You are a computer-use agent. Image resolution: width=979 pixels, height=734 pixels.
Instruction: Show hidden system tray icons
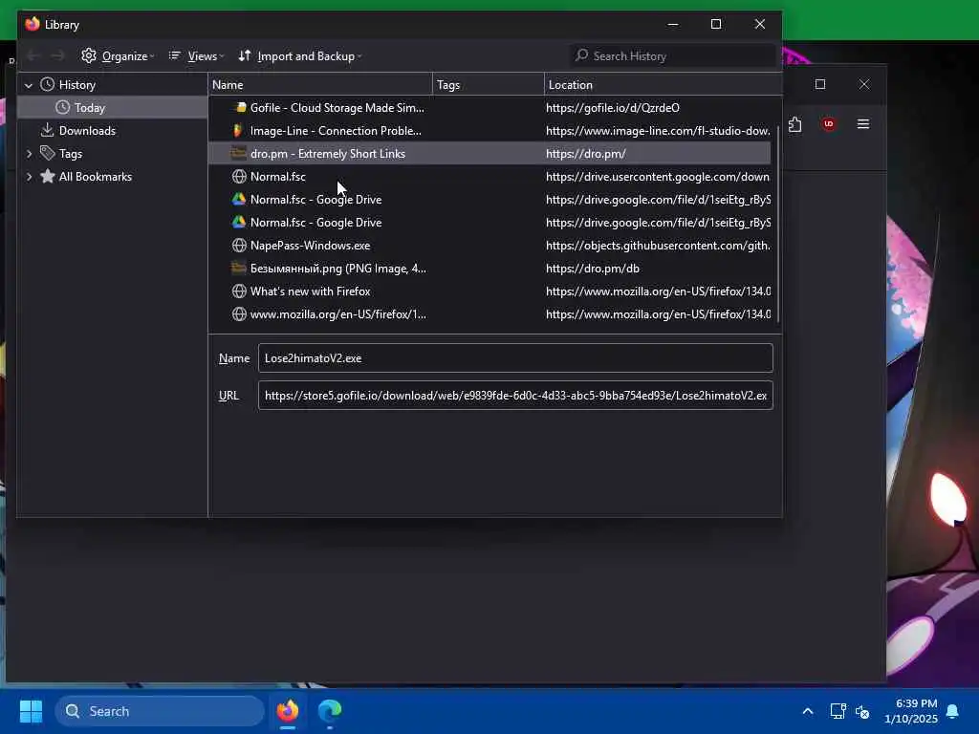click(807, 711)
